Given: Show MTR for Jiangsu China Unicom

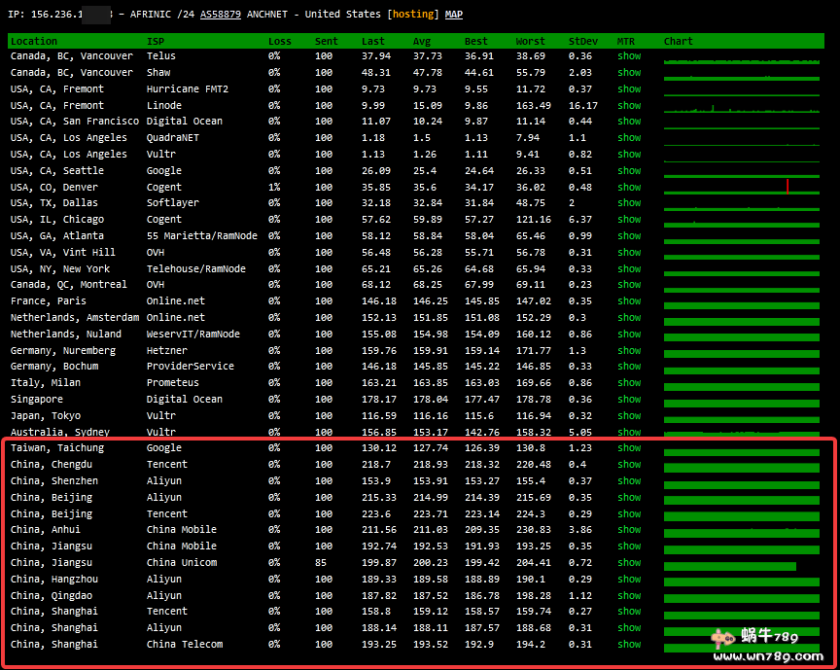Looking at the screenshot, I should click(629, 563).
